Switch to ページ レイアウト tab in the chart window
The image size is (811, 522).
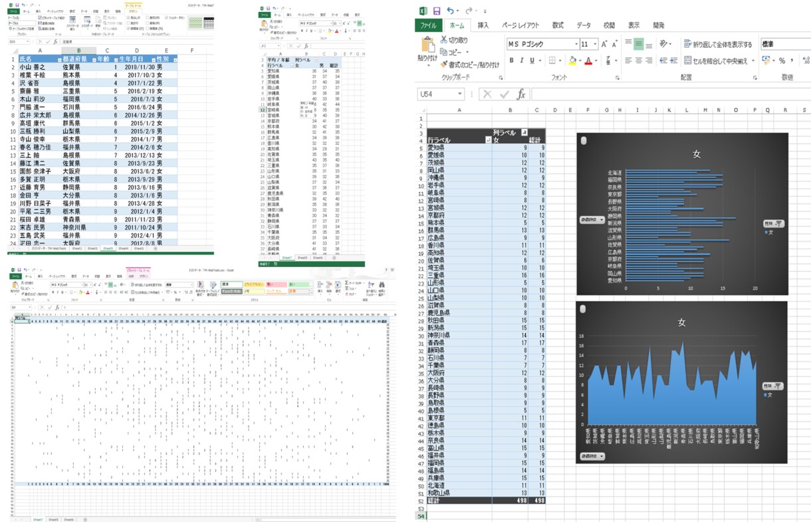coord(521,25)
